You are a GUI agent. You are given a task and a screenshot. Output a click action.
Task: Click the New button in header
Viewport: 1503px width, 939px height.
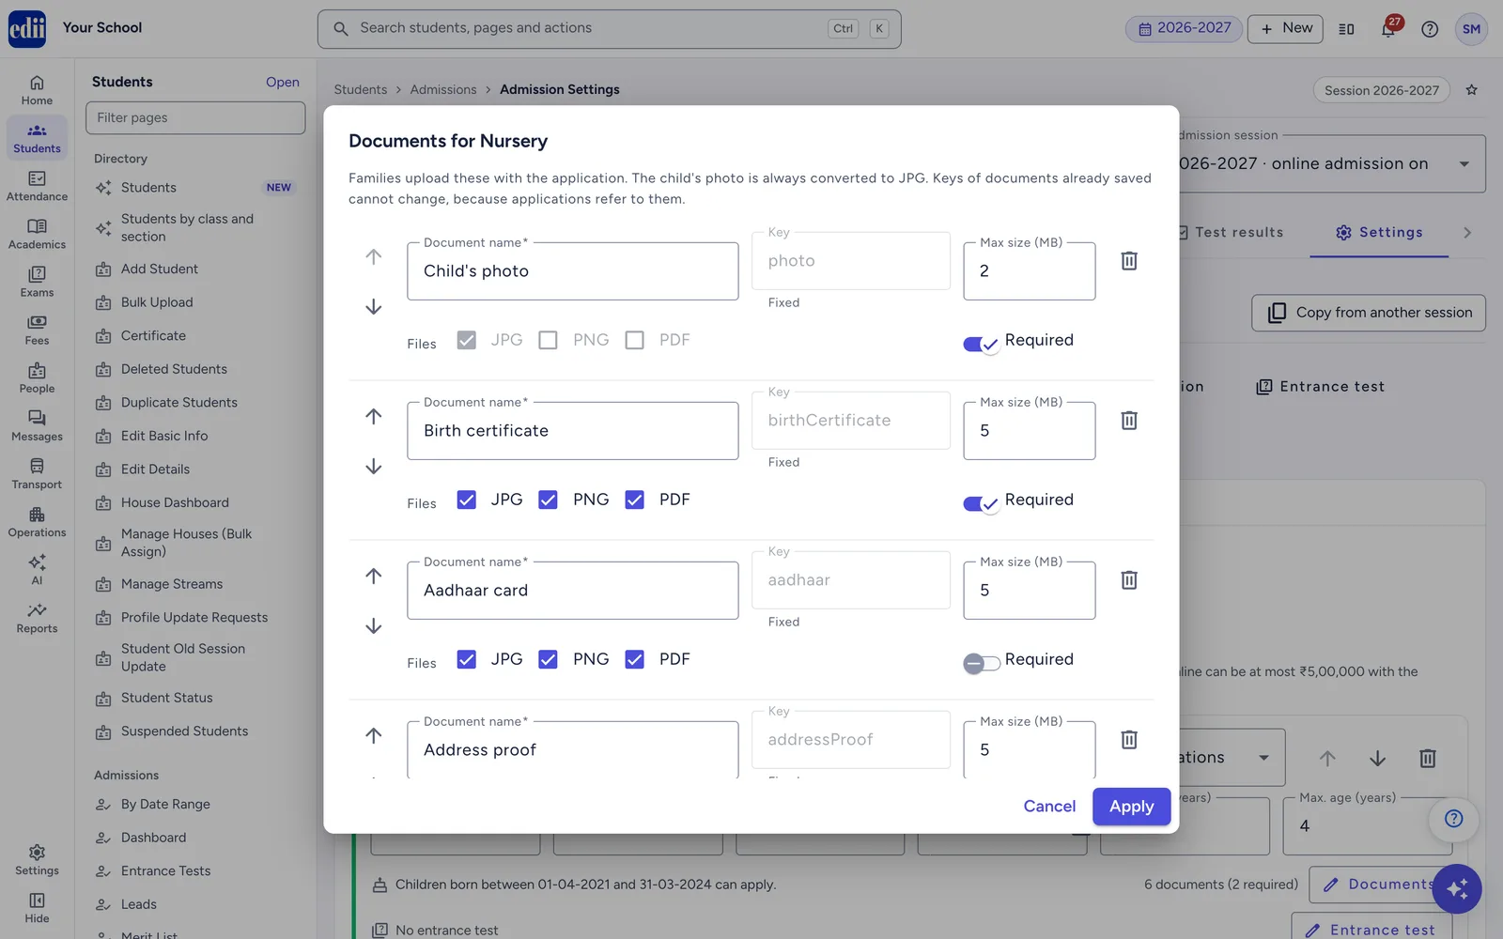1285,29
